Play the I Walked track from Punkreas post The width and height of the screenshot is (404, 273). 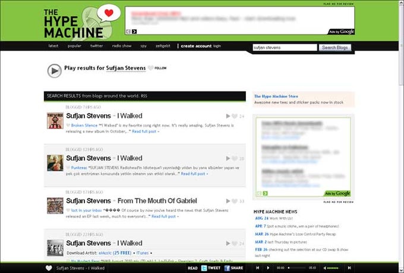228,158
